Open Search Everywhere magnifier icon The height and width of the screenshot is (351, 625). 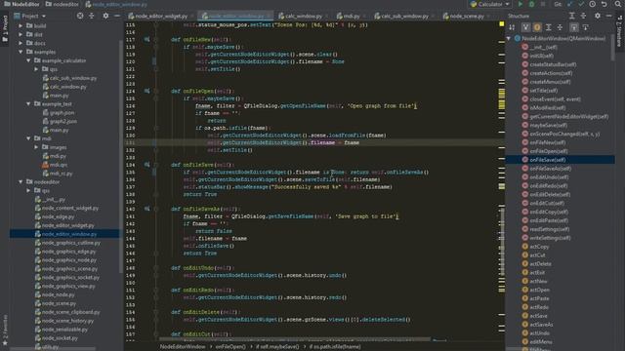[618, 4]
